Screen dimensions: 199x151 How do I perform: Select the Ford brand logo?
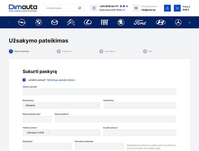tap(140, 22)
